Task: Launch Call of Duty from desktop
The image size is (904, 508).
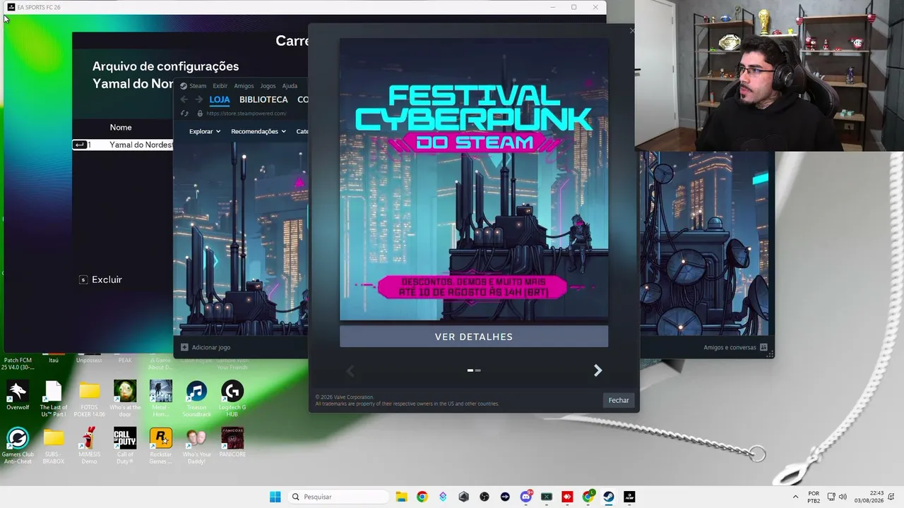Action: tap(125, 446)
